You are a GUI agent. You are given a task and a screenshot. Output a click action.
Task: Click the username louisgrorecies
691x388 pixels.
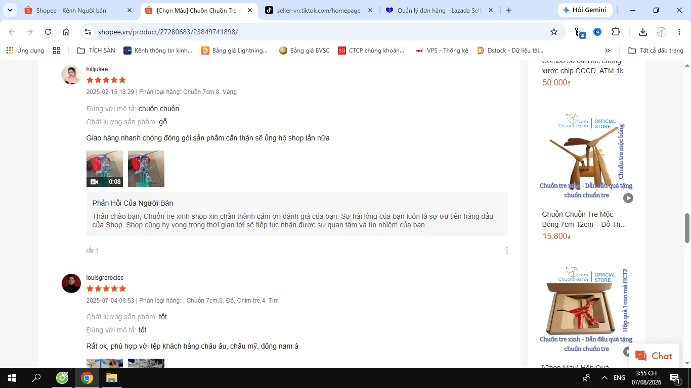tap(105, 278)
